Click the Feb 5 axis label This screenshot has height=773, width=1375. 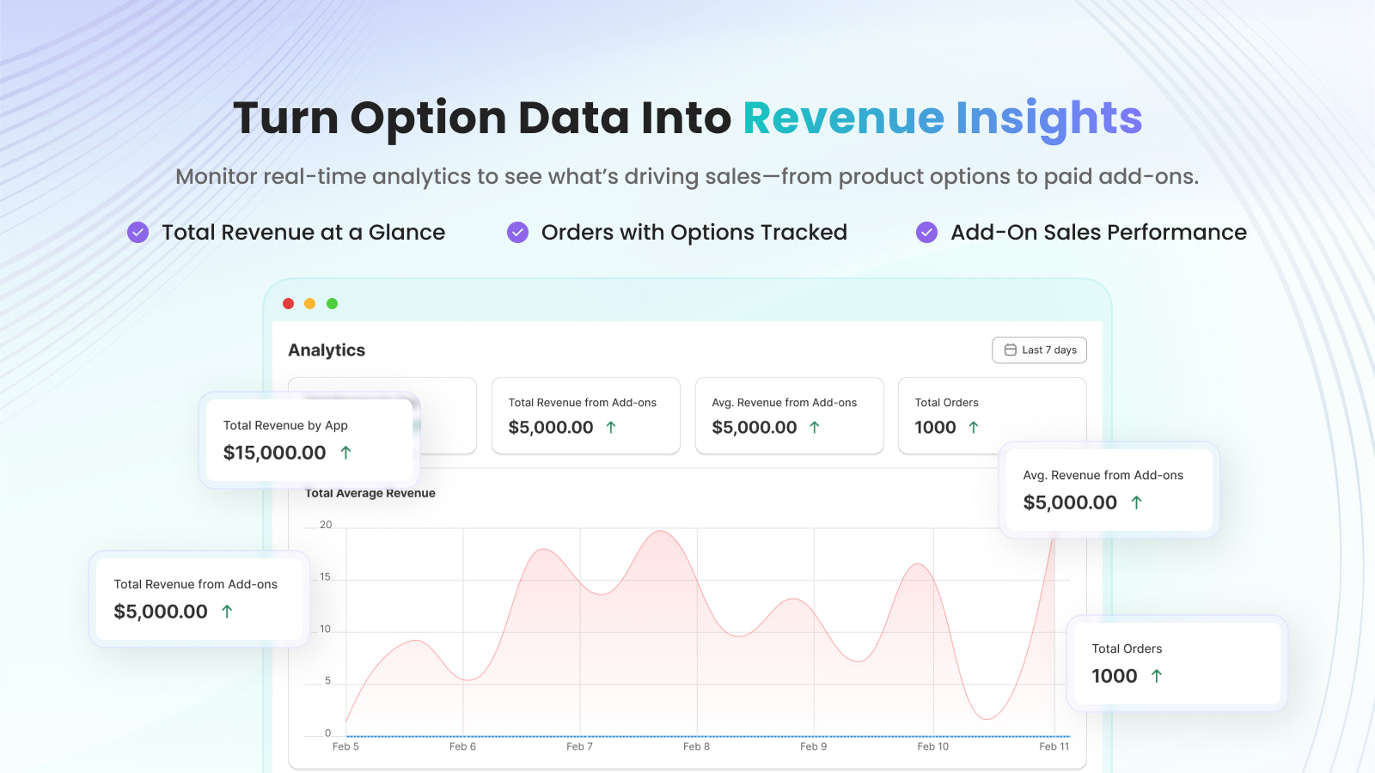[x=345, y=746]
